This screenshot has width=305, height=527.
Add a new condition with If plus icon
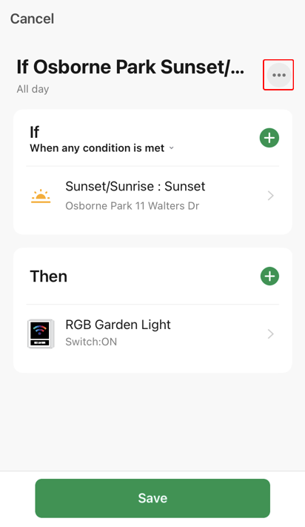(x=269, y=138)
